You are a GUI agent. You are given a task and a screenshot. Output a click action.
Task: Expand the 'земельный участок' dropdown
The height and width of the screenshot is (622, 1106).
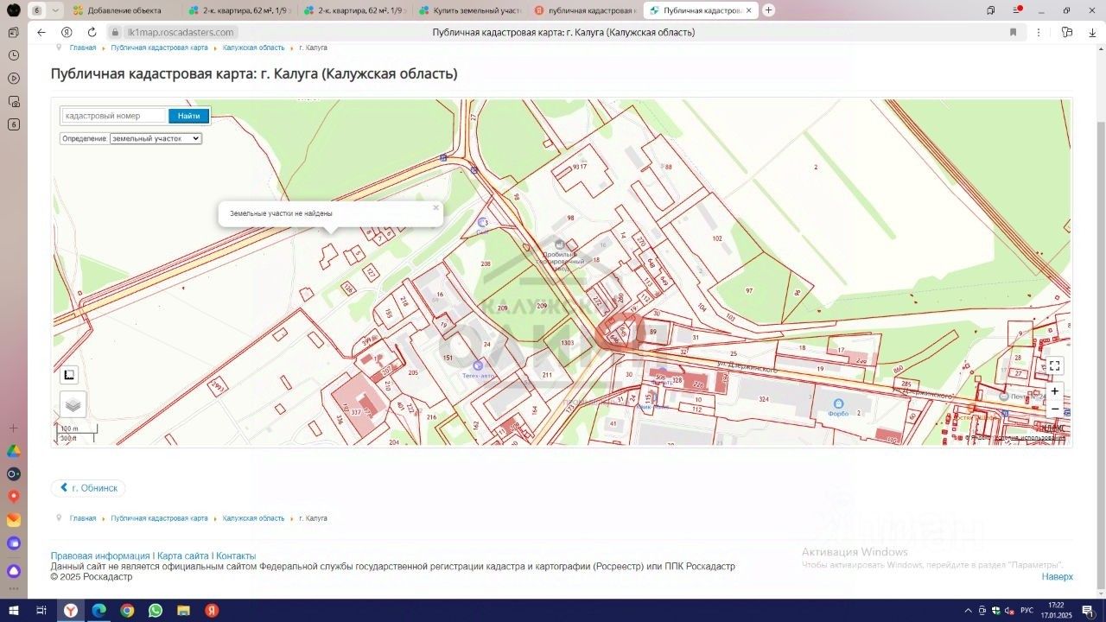pos(156,138)
